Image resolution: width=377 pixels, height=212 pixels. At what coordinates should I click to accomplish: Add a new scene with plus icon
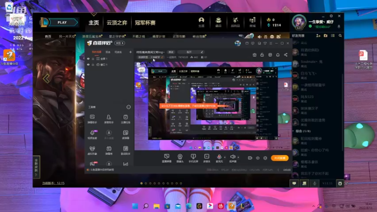131,52
